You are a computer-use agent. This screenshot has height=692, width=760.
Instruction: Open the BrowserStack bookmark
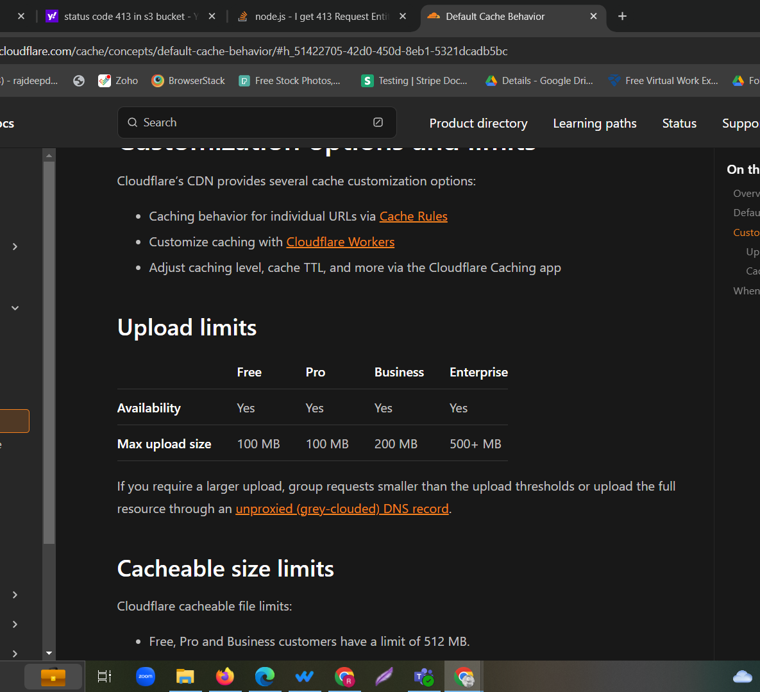tap(188, 81)
